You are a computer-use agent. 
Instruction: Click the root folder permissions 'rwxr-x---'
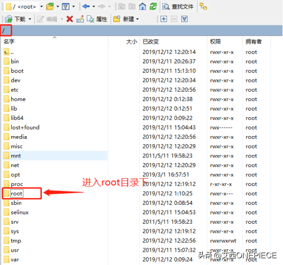coord(222,194)
